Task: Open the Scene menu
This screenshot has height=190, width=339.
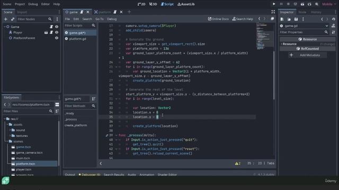Action: (x=7, y=4)
